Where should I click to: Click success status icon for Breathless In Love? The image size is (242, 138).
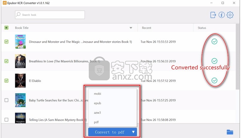214,61
